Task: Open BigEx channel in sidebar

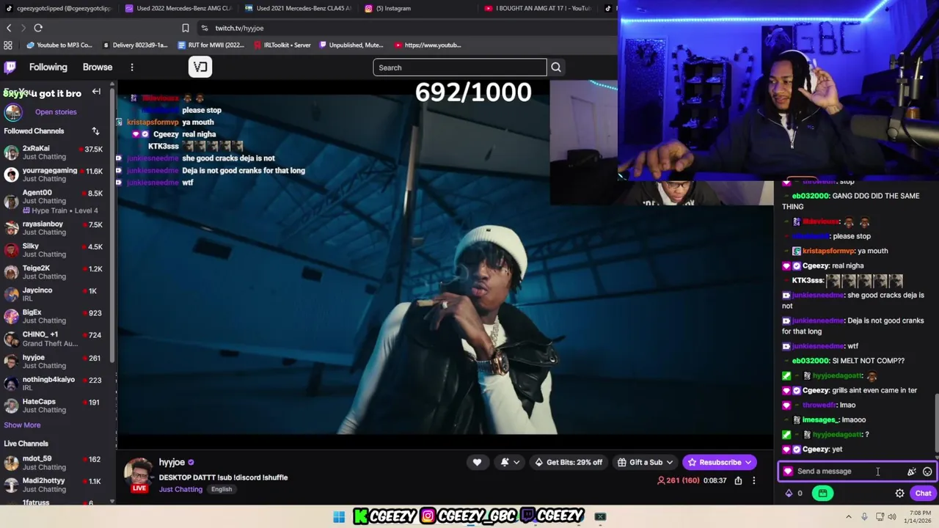Action: pos(55,316)
